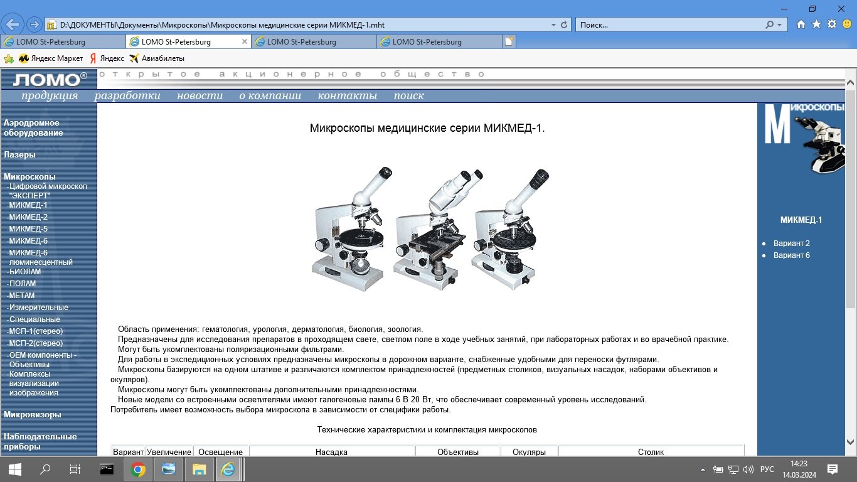Image resolution: width=857 pixels, height=482 pixels.
Task: Click the address bar file path
Action: coord(222,25)
